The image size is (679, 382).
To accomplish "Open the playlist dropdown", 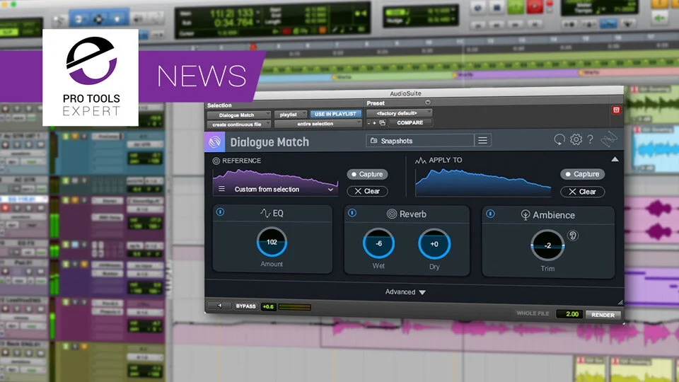I will pyautogui.click(x=290, y=115).
